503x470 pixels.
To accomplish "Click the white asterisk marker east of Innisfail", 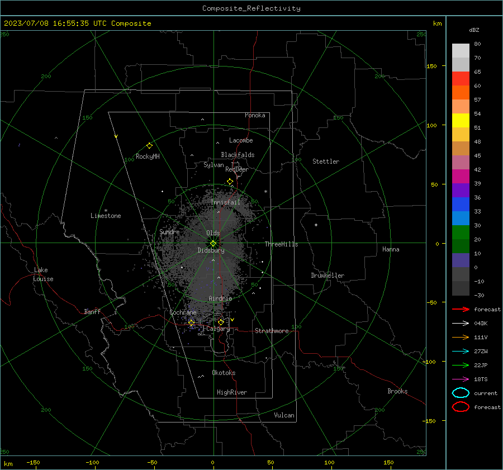I will tap(265, 192).
